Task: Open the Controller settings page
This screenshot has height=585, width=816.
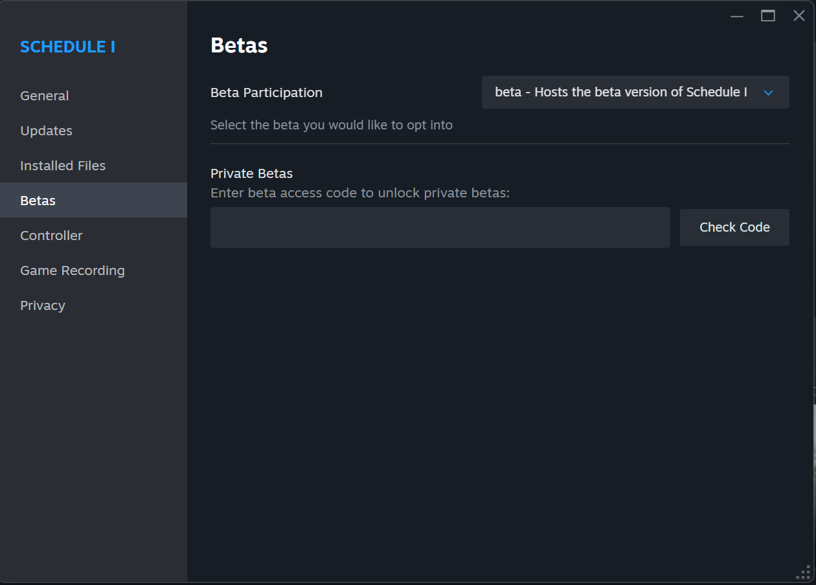Action: tap(52, 236)
